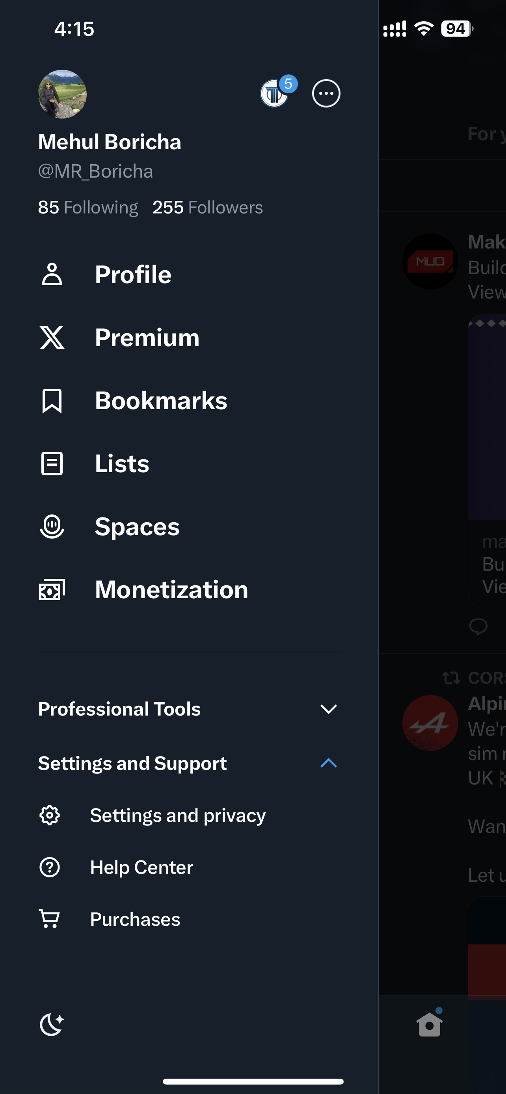Tap the three-dot more options circle

tap(326, 93)
